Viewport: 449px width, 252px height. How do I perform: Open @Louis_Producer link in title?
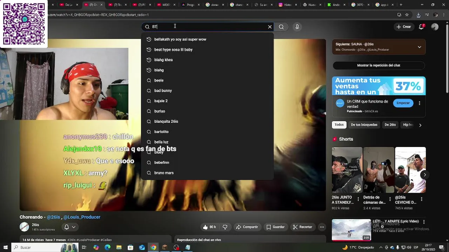[x=82, y=217]
